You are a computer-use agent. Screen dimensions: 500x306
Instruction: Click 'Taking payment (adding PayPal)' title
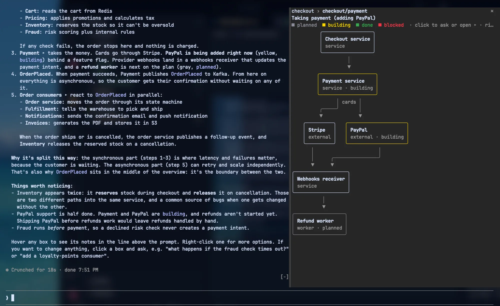click(333, 18)
